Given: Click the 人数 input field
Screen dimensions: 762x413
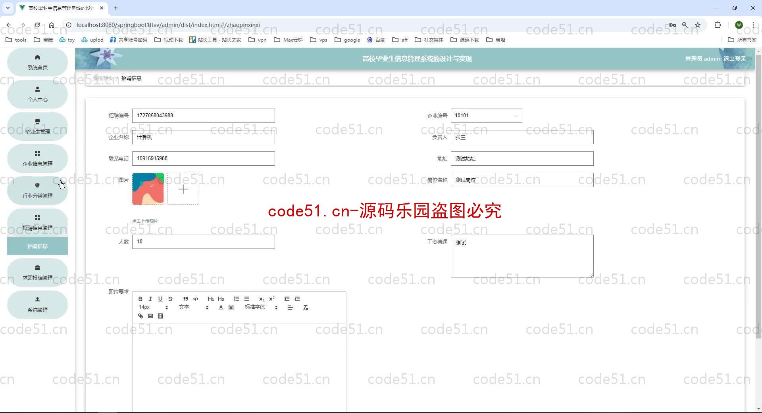Looking at the screenshot, I should click(203, 242).
